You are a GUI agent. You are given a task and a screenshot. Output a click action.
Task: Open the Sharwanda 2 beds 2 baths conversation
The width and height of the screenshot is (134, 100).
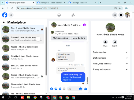pos(23,86)
